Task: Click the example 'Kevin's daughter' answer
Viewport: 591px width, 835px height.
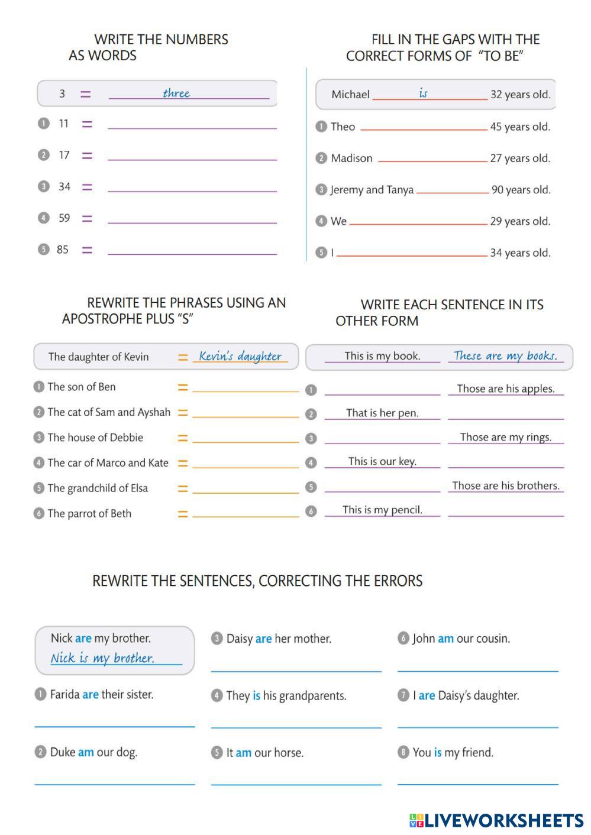Action: pyautogui.click(x=240, y=356)
